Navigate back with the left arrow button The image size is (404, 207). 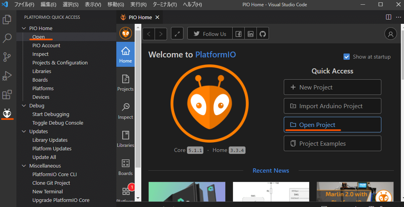[149, 34]
